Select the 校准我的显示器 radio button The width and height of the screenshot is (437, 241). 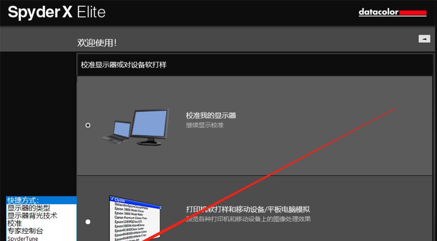click(88, 126)
